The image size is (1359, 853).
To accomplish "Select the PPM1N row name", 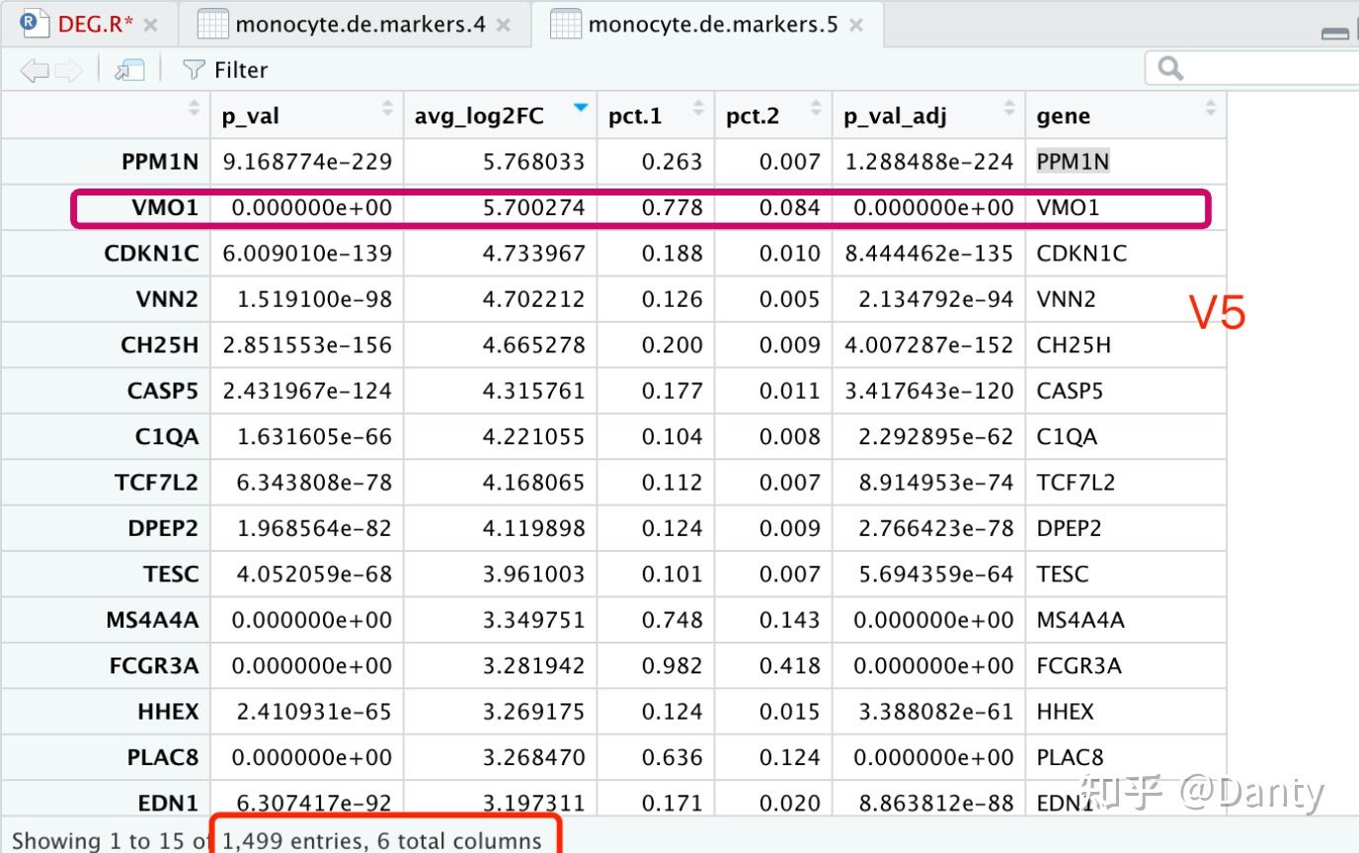I will [160, 162].
